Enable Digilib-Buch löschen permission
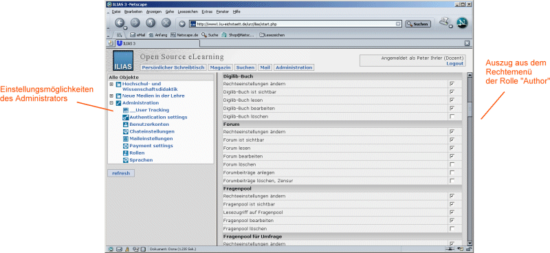 452,116
